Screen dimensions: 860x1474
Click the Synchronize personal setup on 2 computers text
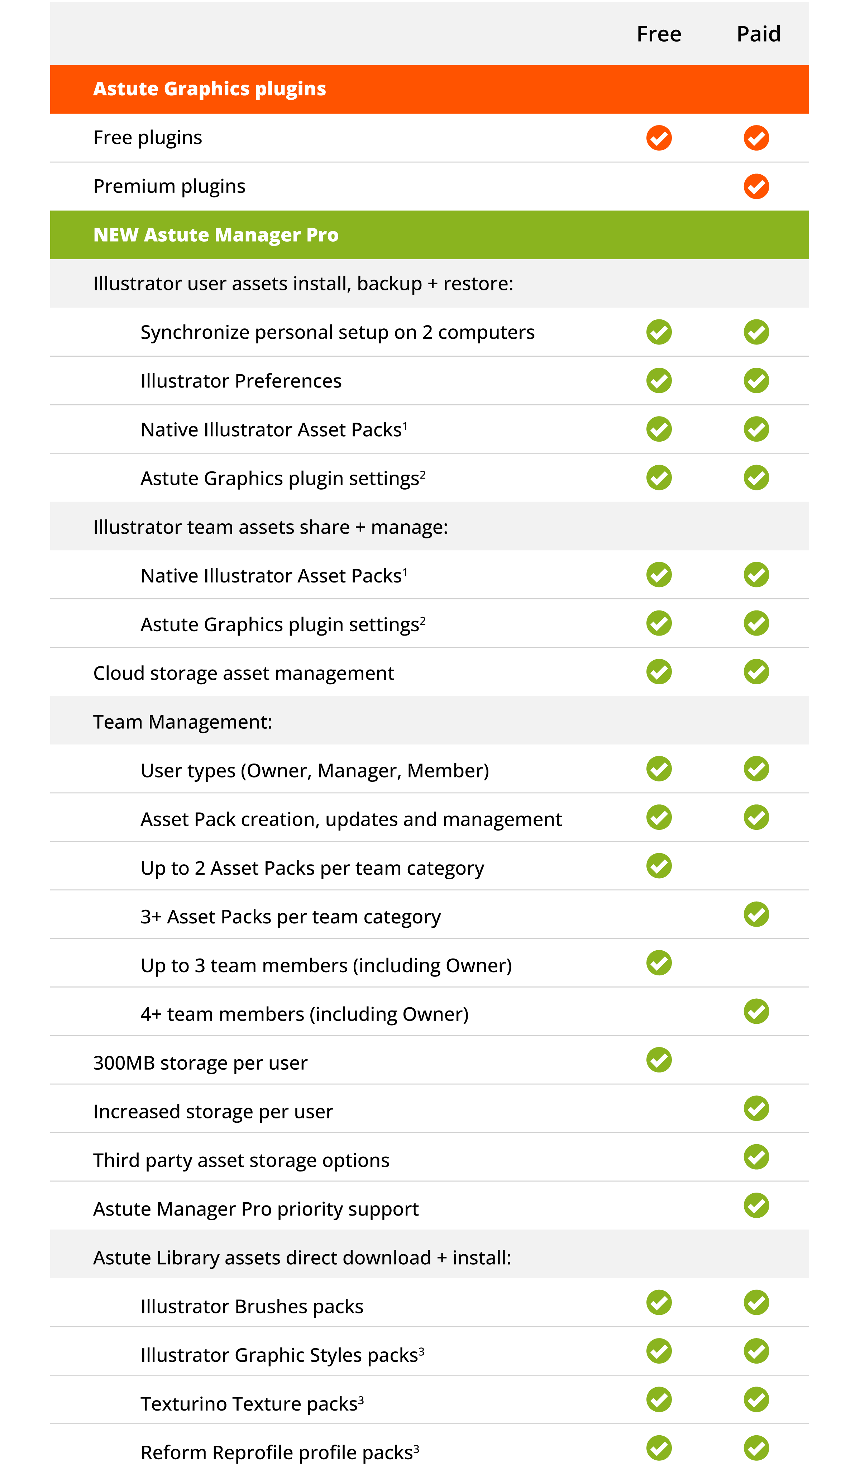coord(337,332)
